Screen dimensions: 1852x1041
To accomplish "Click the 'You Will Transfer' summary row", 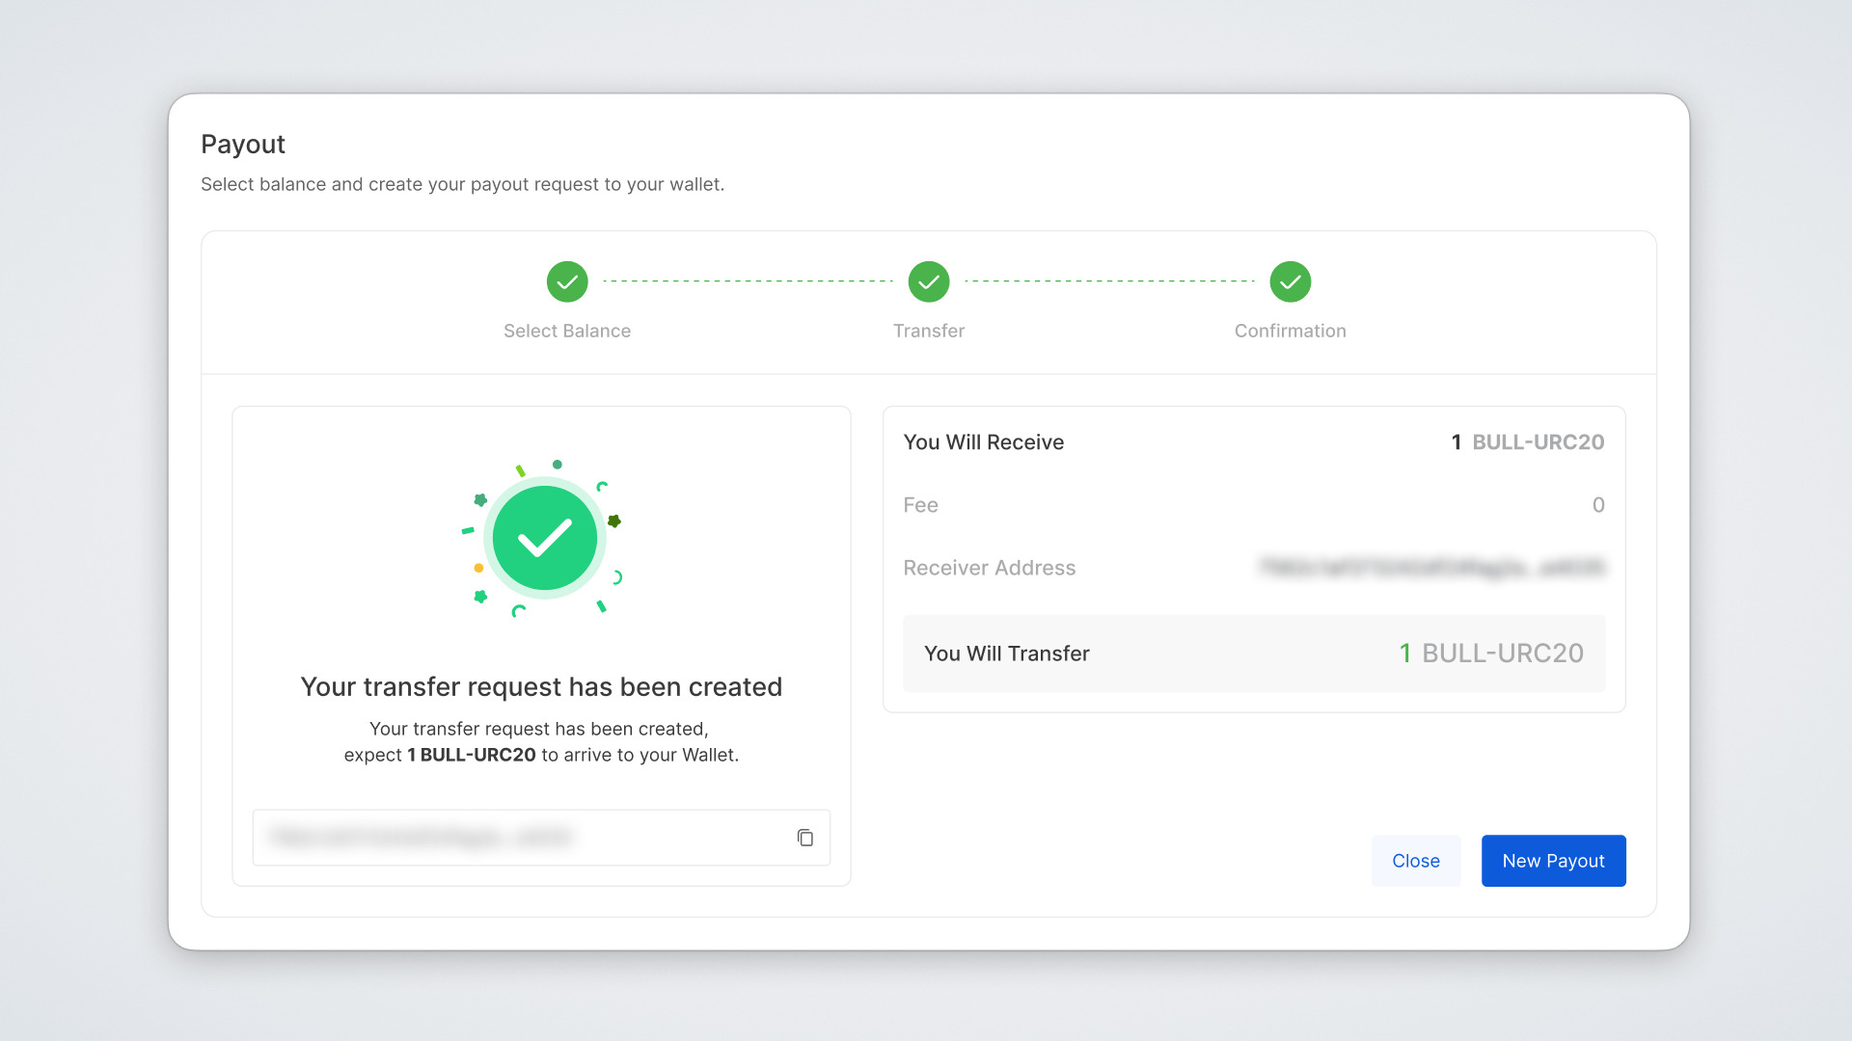I will pos(1254,654).
